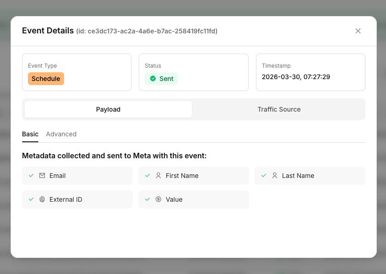Click the Sent status label text
Viewport: 386px width, 274px height.
166,79
